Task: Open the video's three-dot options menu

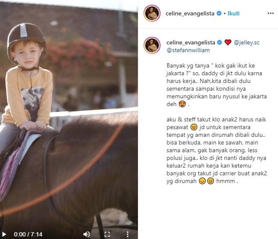Action: [x=128, y=234]
